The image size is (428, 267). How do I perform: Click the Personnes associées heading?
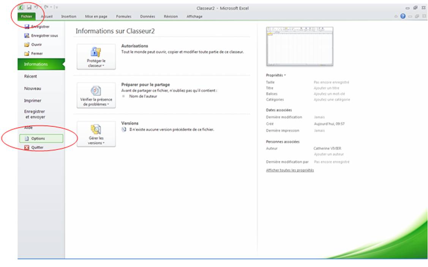283,142
